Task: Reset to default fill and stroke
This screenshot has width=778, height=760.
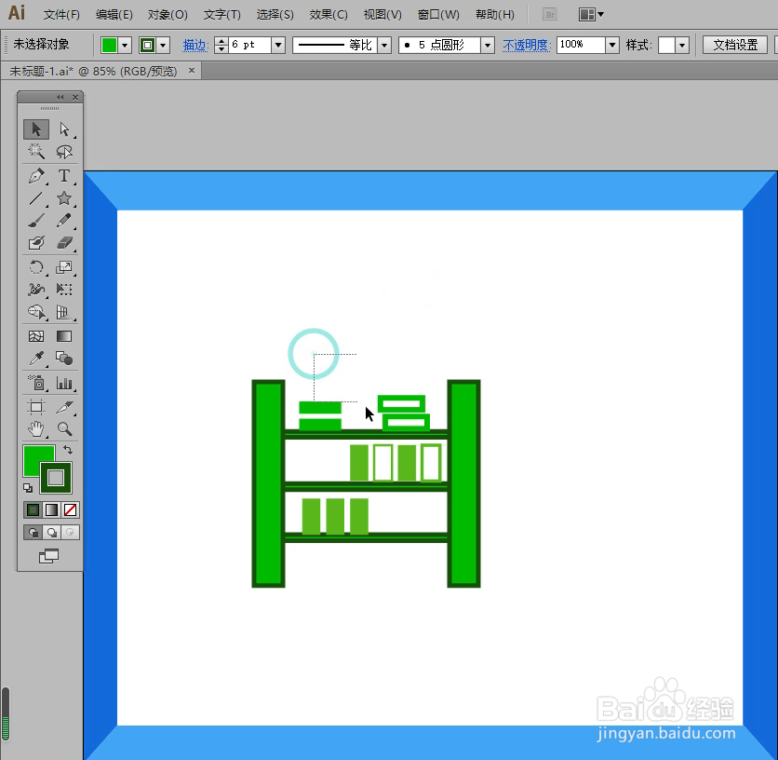Action: [x=28, y=488]
